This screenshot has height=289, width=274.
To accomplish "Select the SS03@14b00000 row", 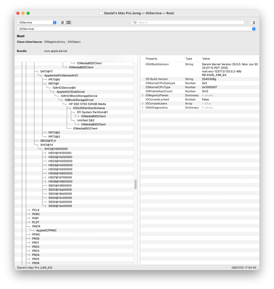I will pyautogui.click(x=74, y=194).
